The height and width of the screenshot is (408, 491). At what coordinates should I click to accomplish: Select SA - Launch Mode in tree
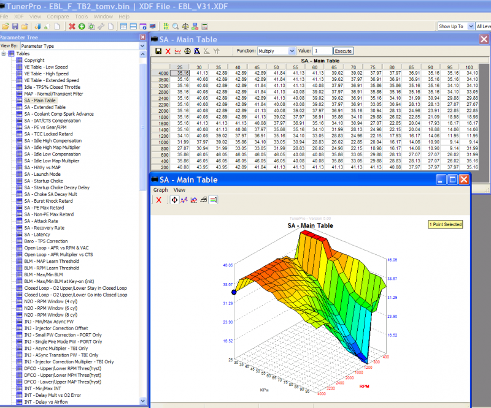click(x=42, y=174)
